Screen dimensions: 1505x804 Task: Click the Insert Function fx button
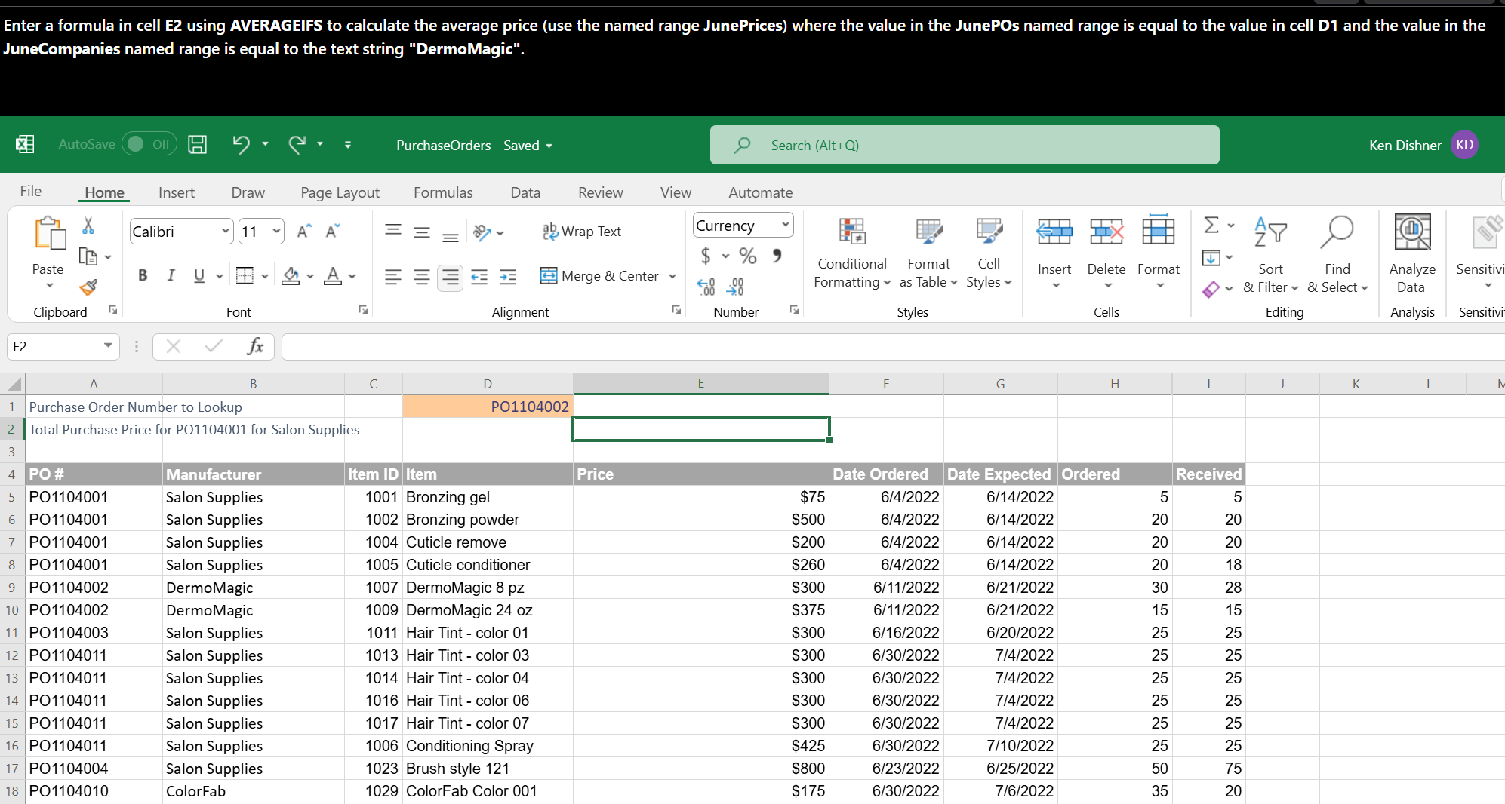pos(255,346)
